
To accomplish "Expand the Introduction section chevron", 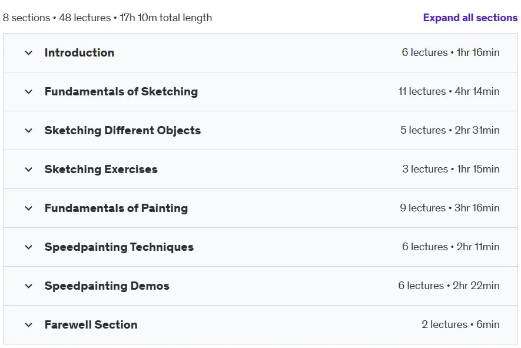I will tap(29, 53).
